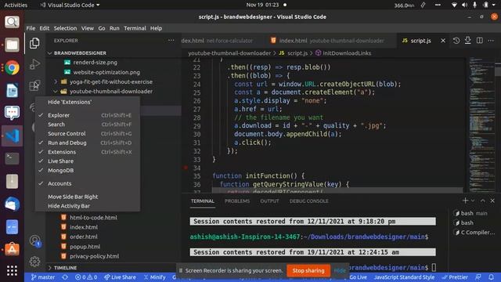Open LibreOffice Writer from the dock
The image size is (501, 282).
point(13,90)
